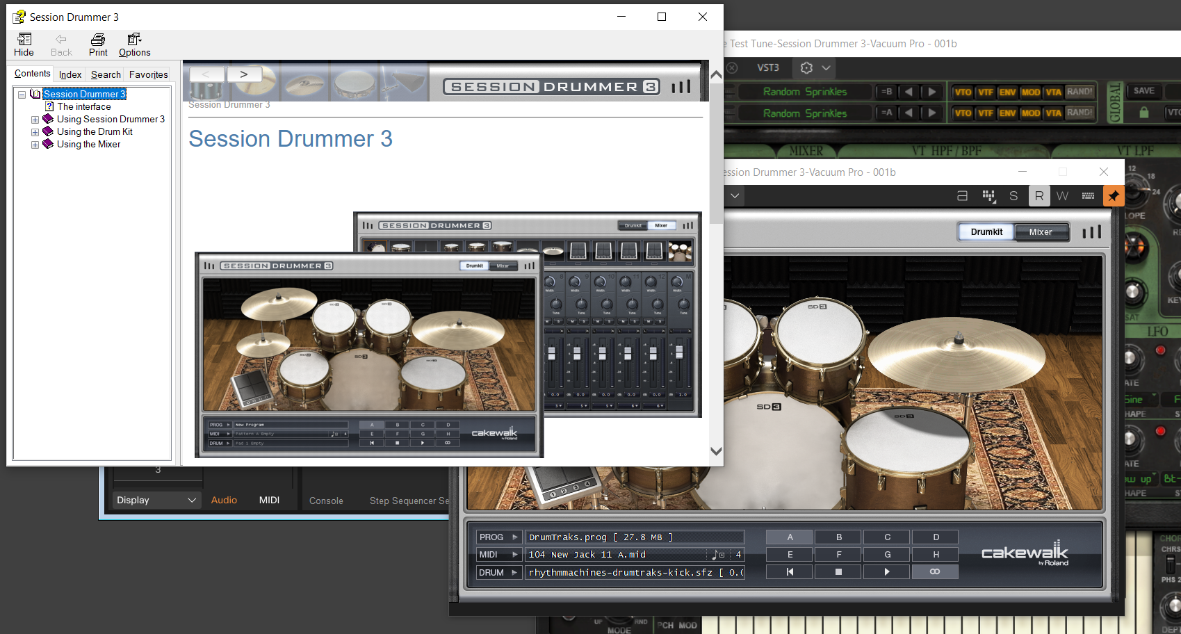Toggle top row ENV button
Screen dimensions: 1181x634
pos(1007,92)
